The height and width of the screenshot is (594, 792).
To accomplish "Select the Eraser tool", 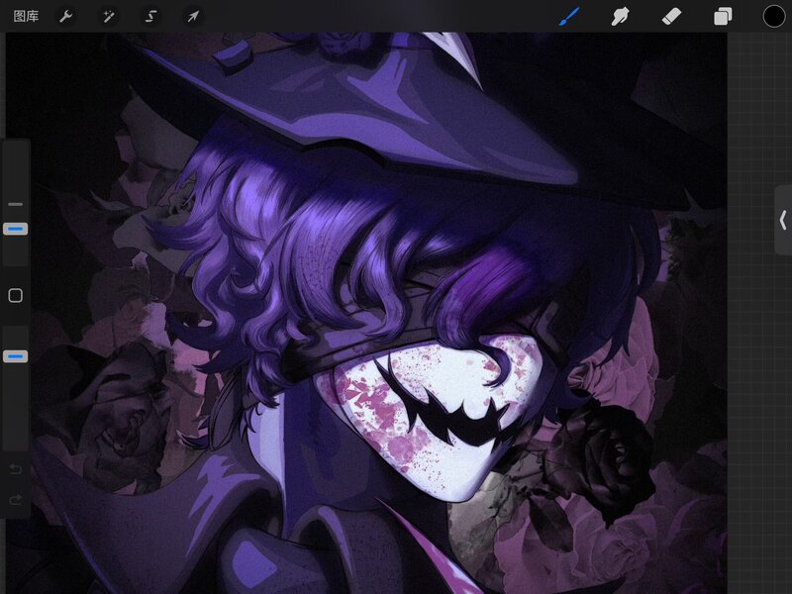I will pyautogui.click(x=671, y=16).
